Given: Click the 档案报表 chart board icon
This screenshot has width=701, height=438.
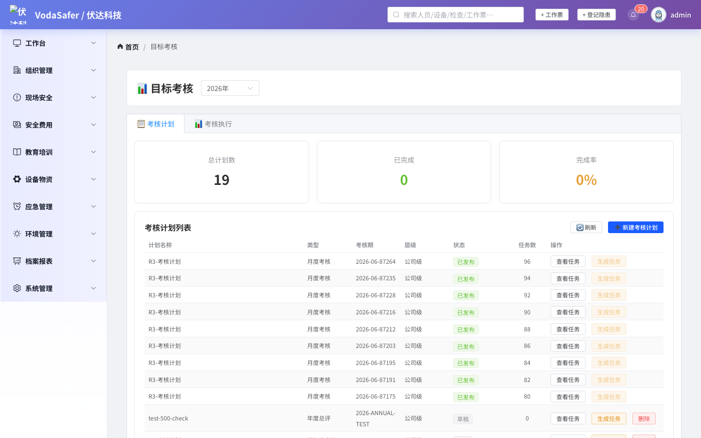Looking at the screenshot, I should tap(17, 261).
